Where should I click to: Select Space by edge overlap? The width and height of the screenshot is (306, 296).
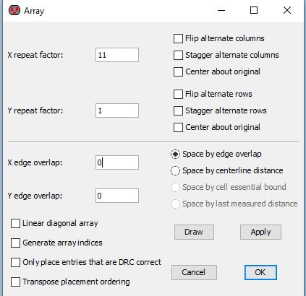175,154
